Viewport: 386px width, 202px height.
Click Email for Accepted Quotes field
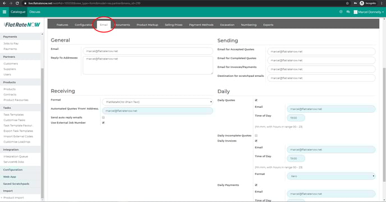[x=321, y=52]
